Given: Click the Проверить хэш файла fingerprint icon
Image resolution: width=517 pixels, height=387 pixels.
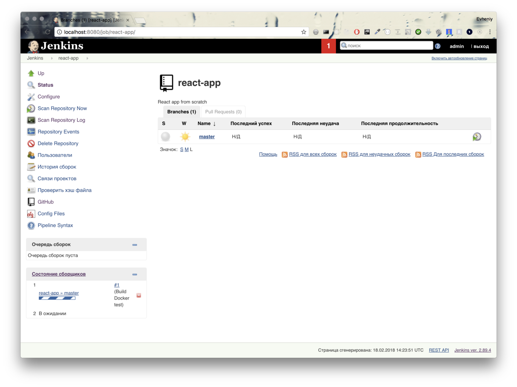Looking at the screenshot, I should 31,190.
